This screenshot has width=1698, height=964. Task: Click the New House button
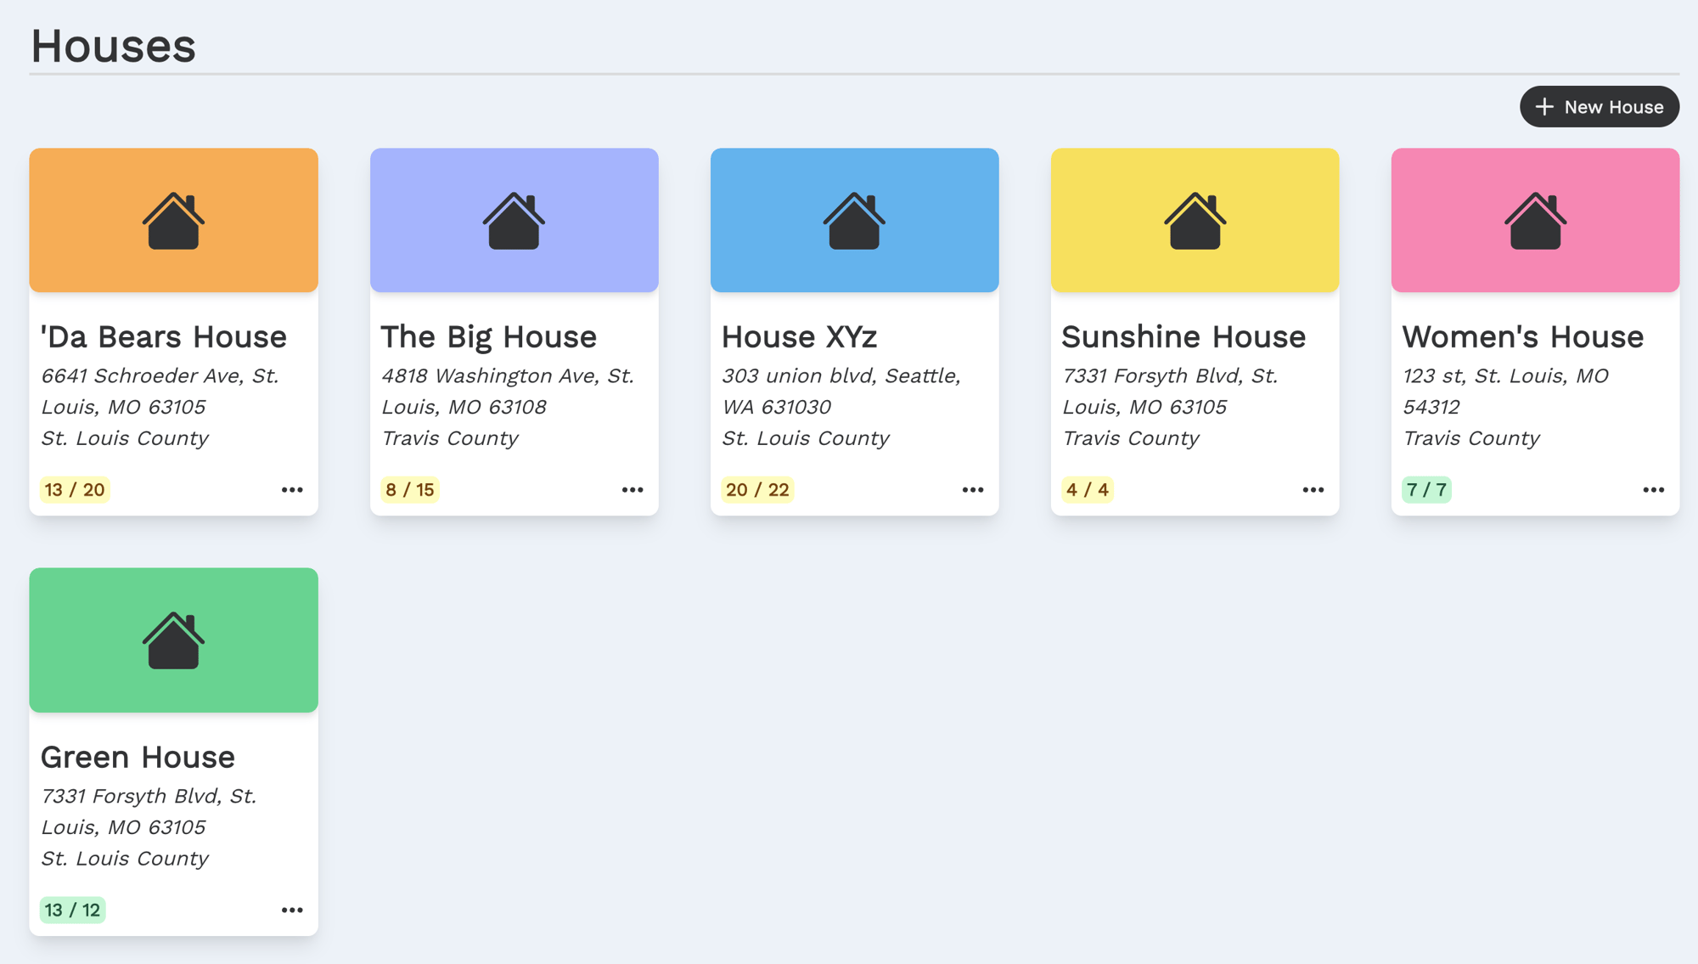[x=1599, y=107]
